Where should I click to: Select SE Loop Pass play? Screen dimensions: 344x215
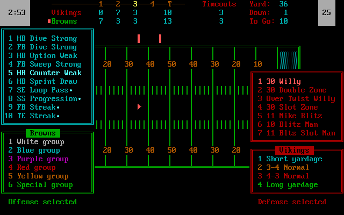40,90
